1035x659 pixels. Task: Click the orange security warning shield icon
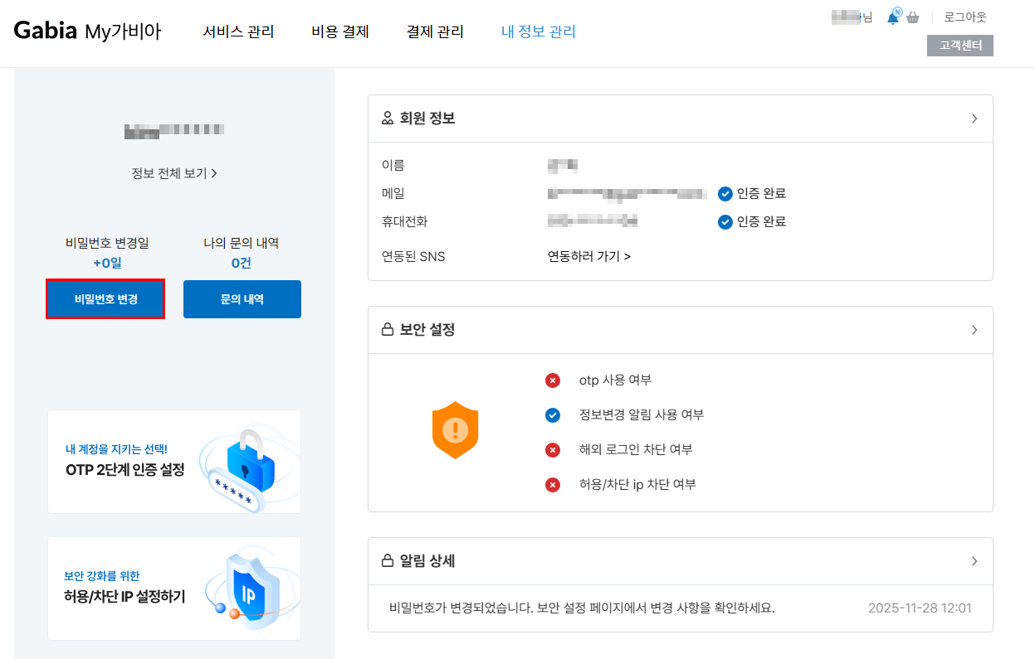[455, 429]
